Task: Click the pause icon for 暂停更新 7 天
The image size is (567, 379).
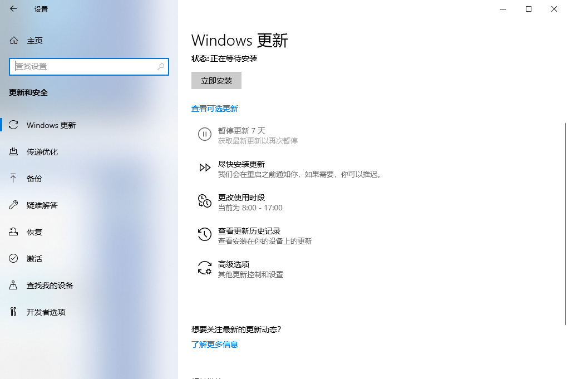Action: point(205,134)
